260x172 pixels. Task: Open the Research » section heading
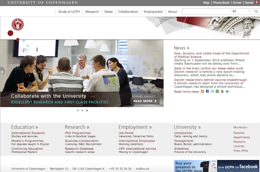(x=77, y=127)
